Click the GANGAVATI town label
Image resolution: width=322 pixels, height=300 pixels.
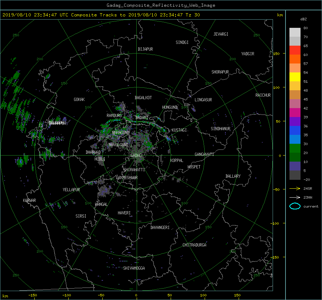pos(204,154)
